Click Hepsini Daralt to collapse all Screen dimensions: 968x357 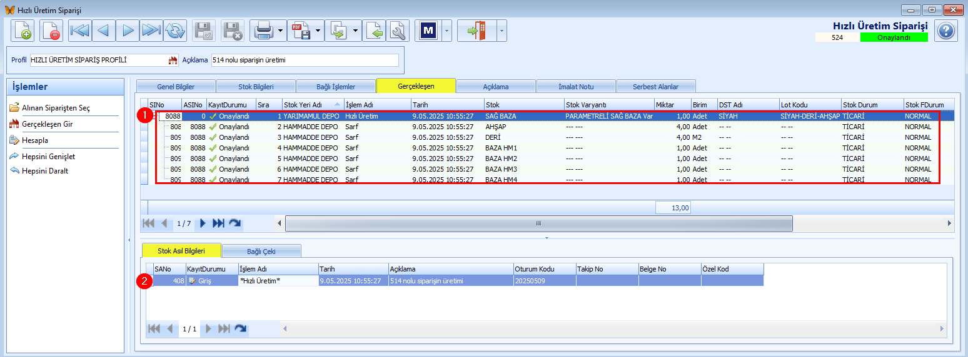[x=44, y=170]
